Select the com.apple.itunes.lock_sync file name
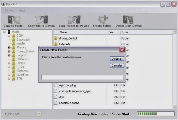178x120 pixels. [75, 91]
